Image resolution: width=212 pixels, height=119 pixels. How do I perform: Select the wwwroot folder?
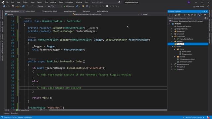[x=180, y=34]
